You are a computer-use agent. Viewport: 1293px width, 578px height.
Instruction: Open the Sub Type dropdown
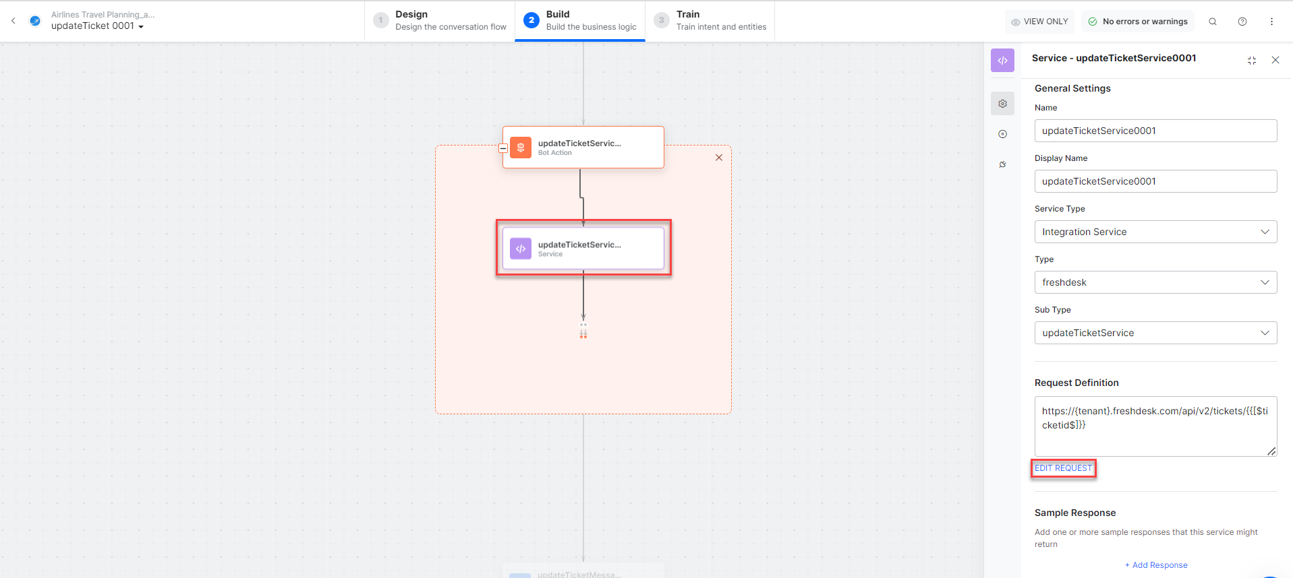coord(1155,333)
